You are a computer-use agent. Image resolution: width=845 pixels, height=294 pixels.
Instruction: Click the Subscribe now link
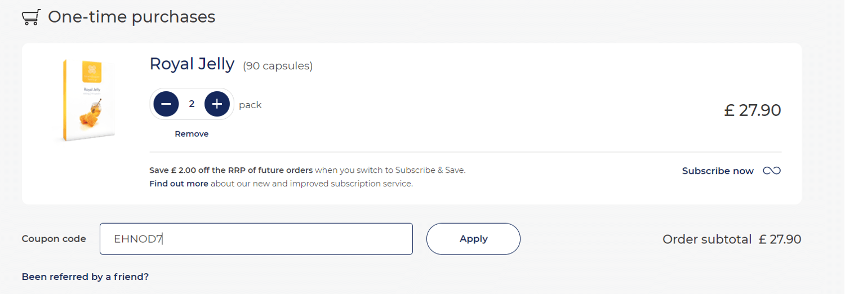pos(718,171)
